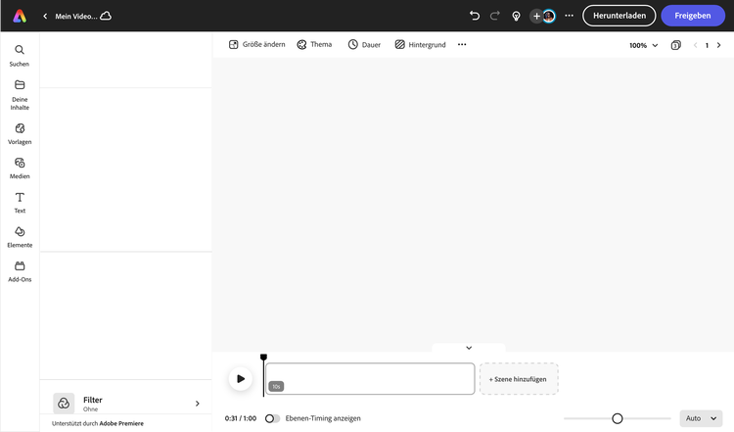Screen dimensions: 734x432
Task: Collapse the timeline with the chevron
Action: 469,348
